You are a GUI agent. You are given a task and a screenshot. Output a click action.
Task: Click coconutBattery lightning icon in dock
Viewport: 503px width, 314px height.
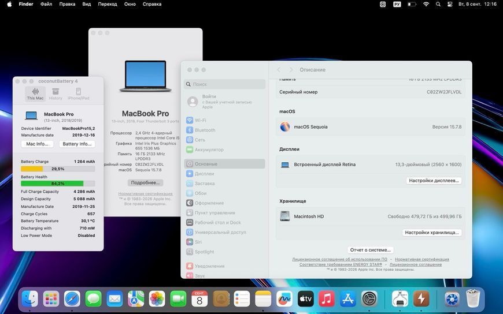(421, 299)
